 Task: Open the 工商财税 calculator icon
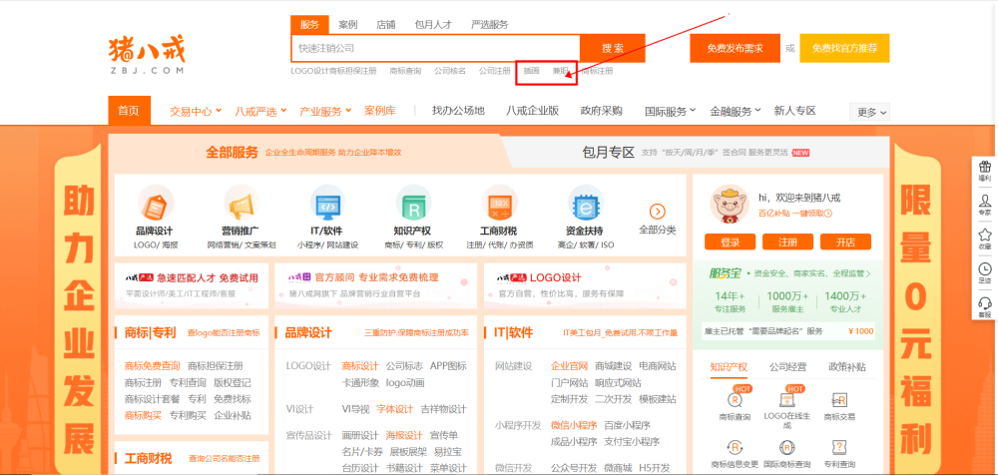[500, 204]
